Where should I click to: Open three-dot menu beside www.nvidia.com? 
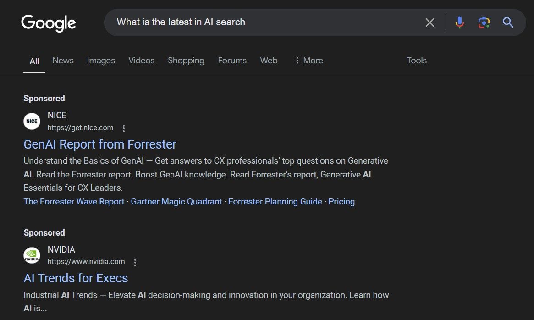pyautogui.click(x=135, y=262)
